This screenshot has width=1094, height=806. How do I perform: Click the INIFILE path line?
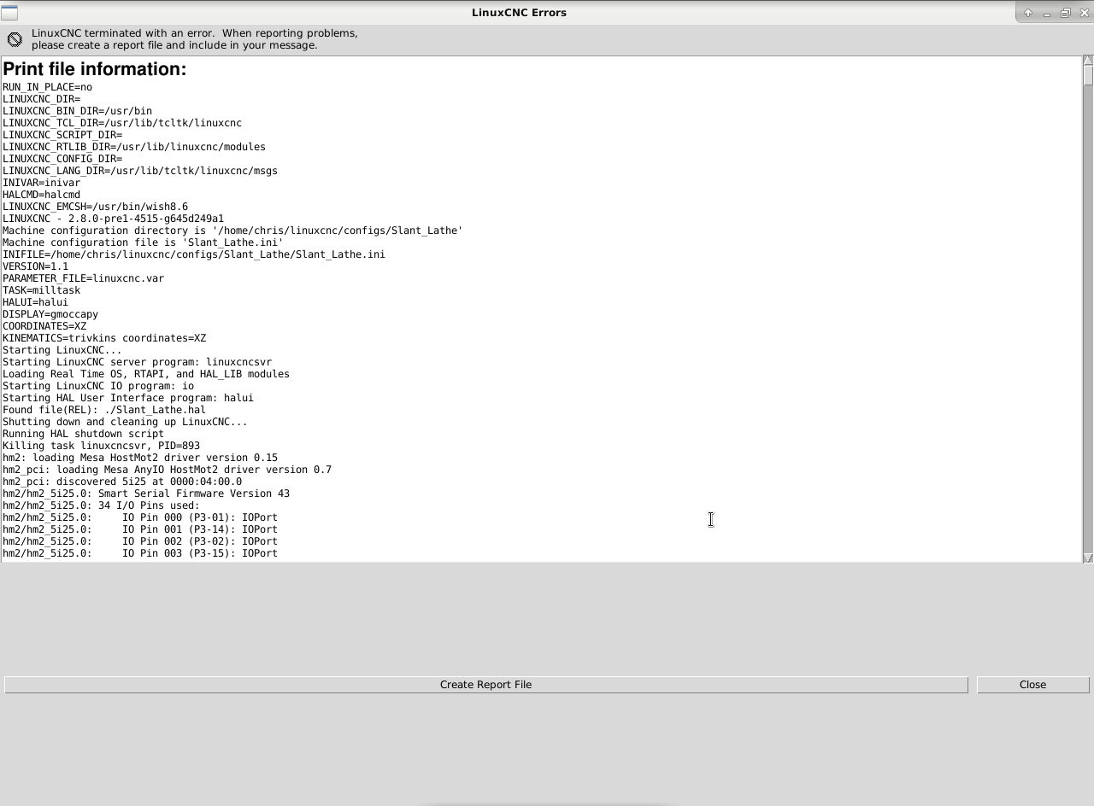tap(194, 254)
